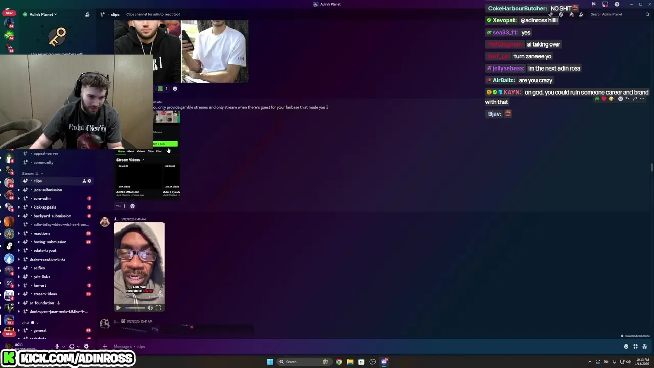Add reaction next to the 1 reaction below Stream Videos
The image size is (654, 368).
(132, 206)
